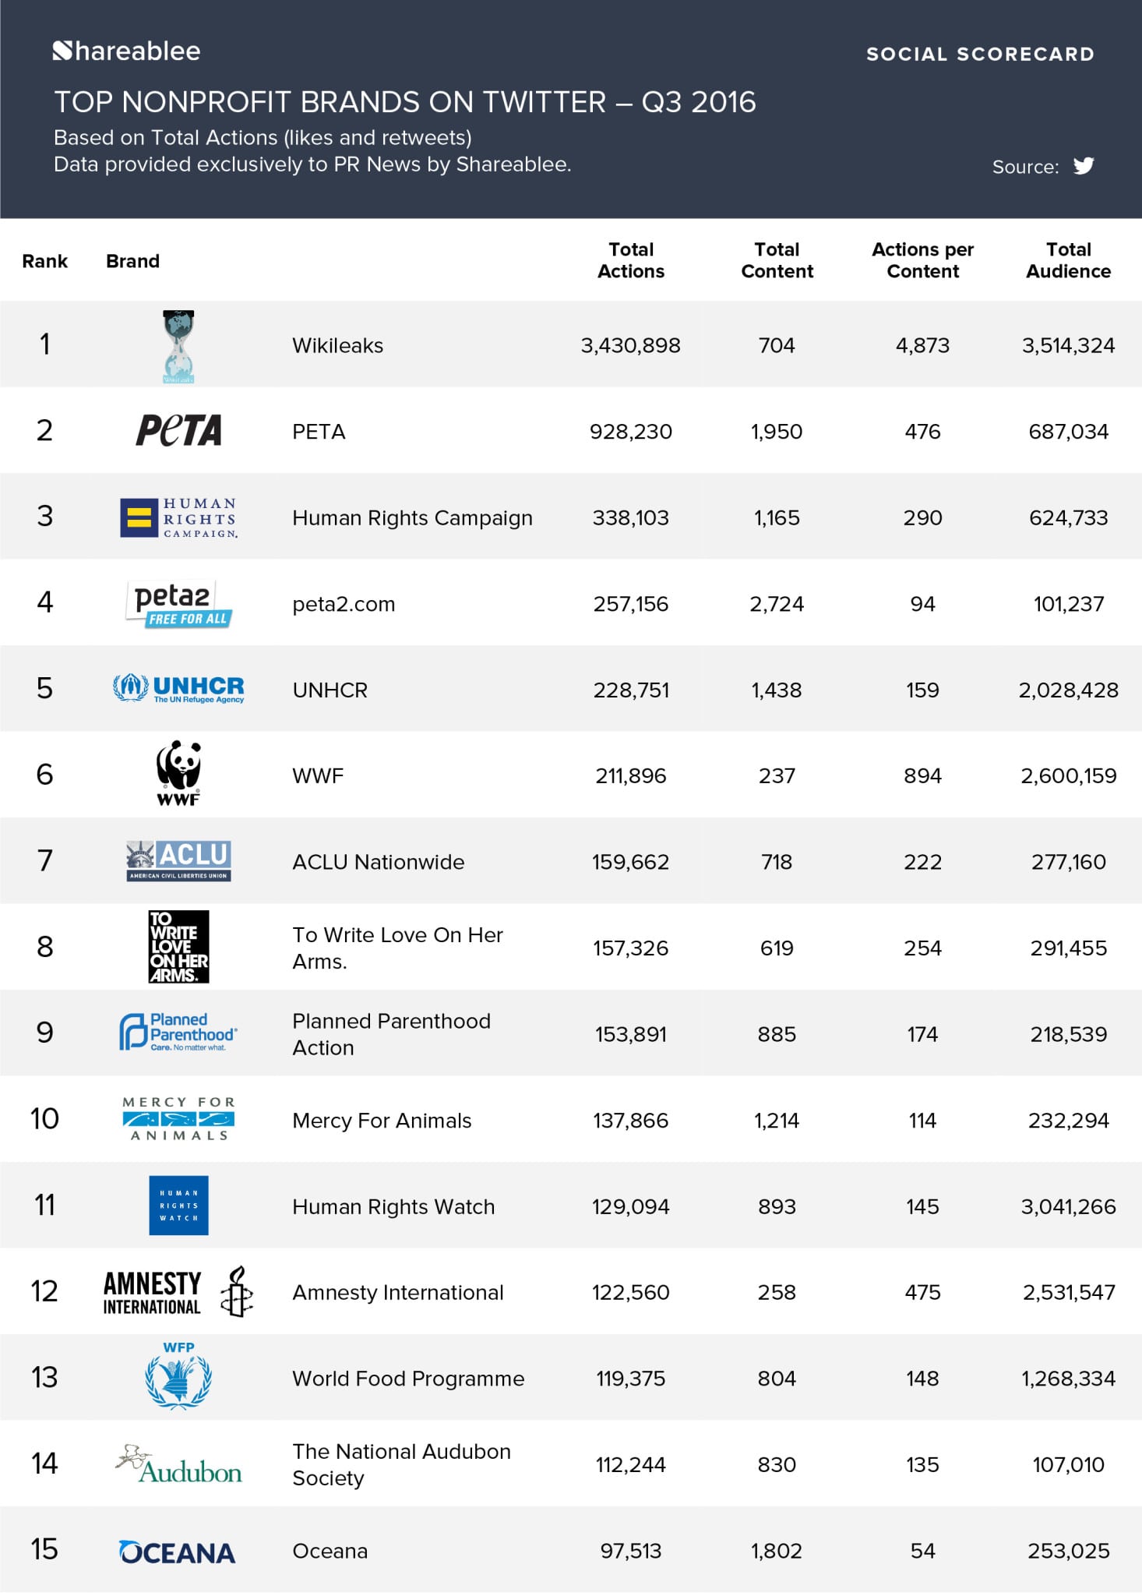Click the World Food Programme name
Screen dimensions: 1142x1596
tap(408, 1379)
